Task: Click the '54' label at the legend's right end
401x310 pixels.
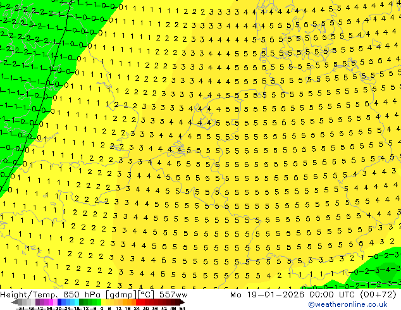Action: (182, 308)
